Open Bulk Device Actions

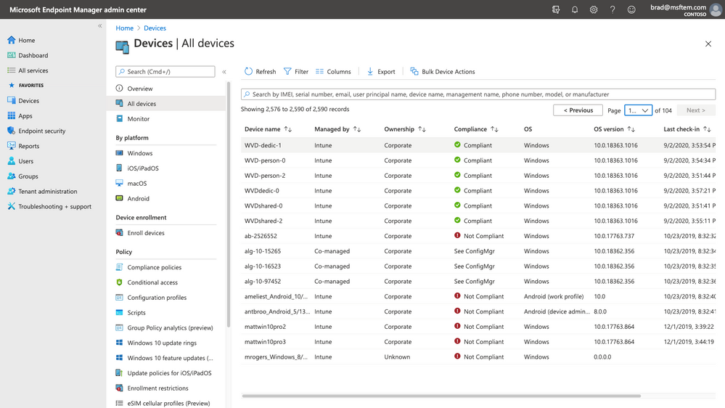point(443,72)
